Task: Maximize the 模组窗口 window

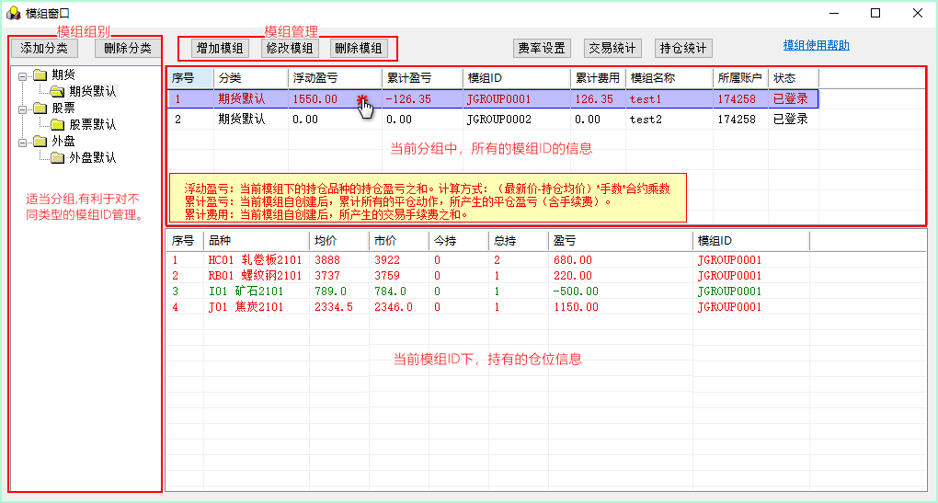Action: click(875, 13)
